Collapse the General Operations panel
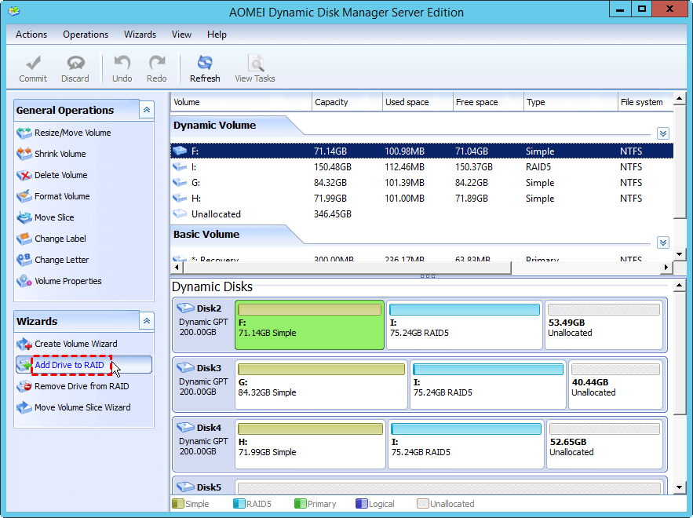693x518 pixels. coord(147,110)
